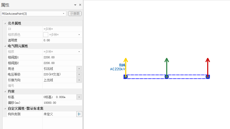The height and width of the screenshot is (129, 230).
Task: Open the 电压等级 dropdown arrow
Action: click(x=79, y=74)
